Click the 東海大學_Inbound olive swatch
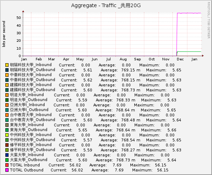 click(x=7, y=125)
